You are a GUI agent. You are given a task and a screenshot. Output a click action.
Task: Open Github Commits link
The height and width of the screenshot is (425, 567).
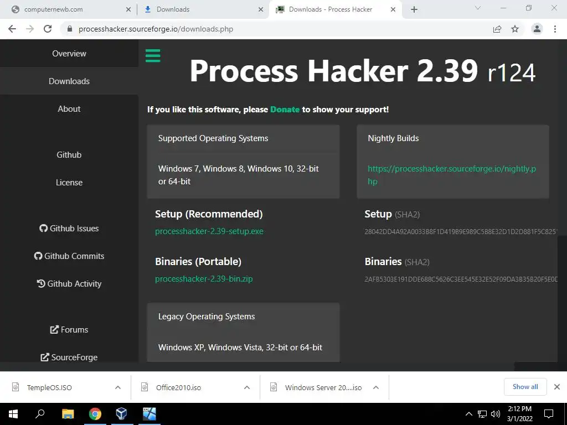[x=69, y=256]
